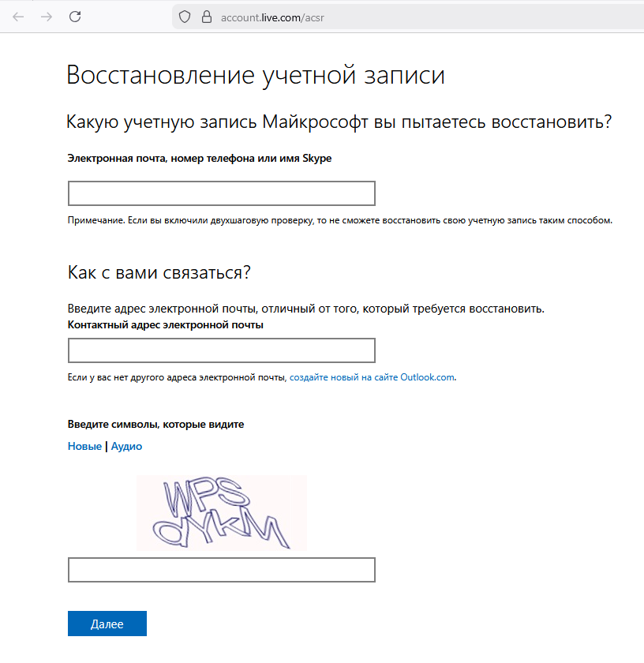The height and width of the screenshot is (663, 644).
Task: Click the browser reload icon
Action: 75,16
